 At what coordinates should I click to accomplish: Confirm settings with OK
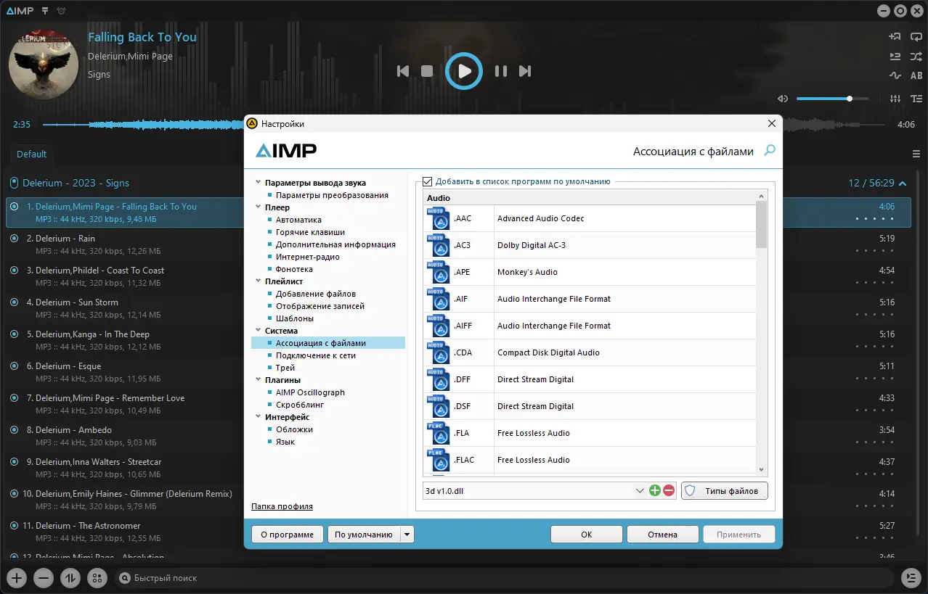coord(586,535)
